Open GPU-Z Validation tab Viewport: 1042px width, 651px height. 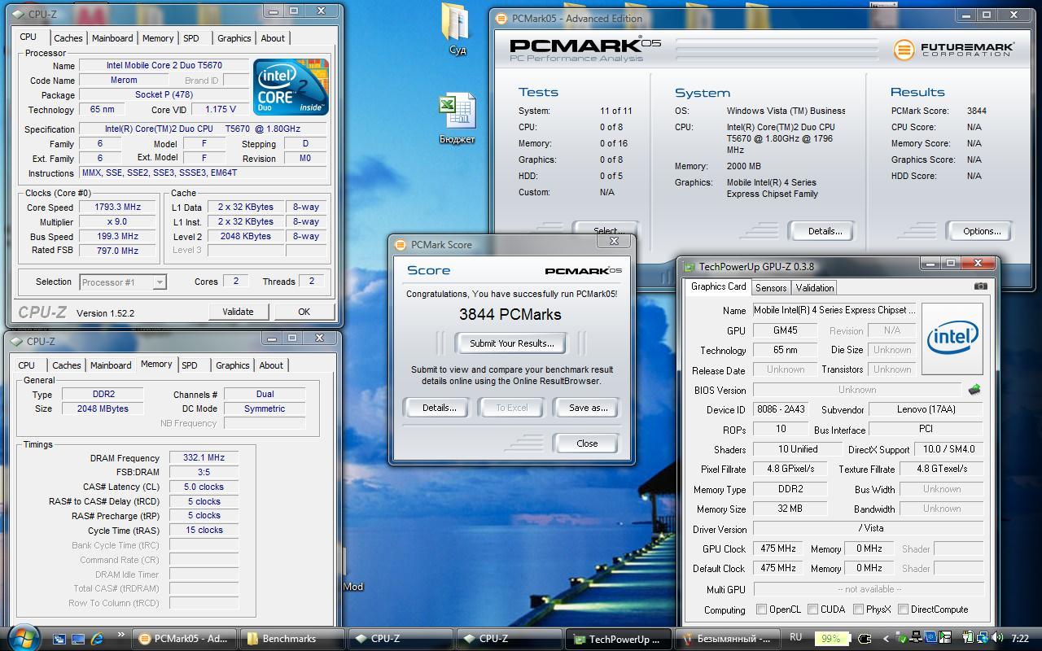click(x=814, y=288)
